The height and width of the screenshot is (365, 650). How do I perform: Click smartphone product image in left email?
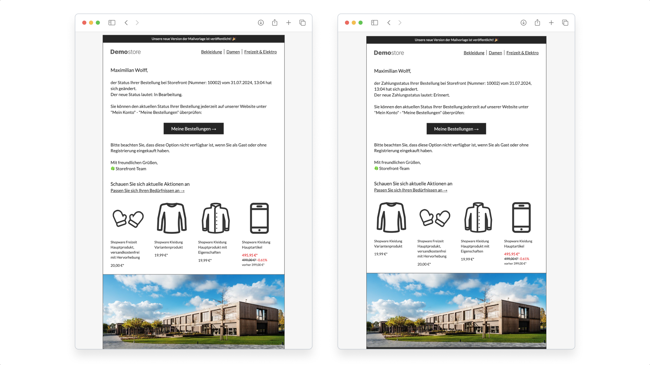(259, 218)
